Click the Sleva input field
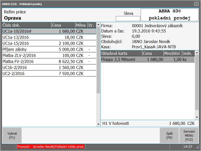Viewport: 201px width, 151px height. click(x=128, y=19)
